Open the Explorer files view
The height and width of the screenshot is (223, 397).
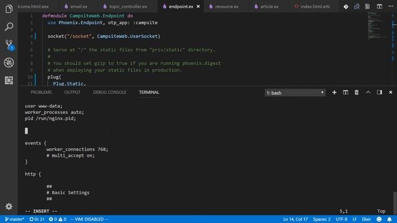point(9,9)
